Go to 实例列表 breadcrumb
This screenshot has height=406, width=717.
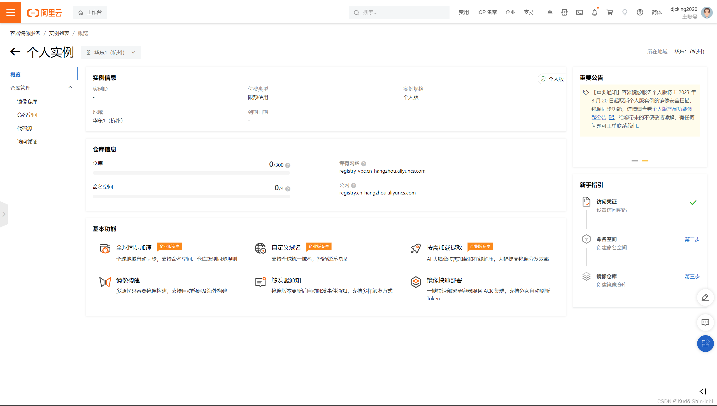tap(59, 33)
